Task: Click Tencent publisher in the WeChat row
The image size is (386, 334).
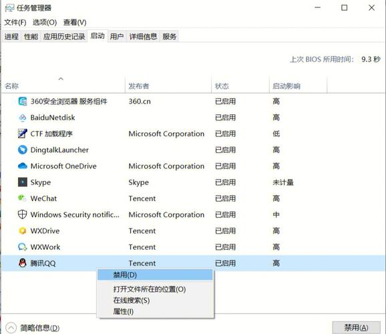Action: [x=142, y=198]
